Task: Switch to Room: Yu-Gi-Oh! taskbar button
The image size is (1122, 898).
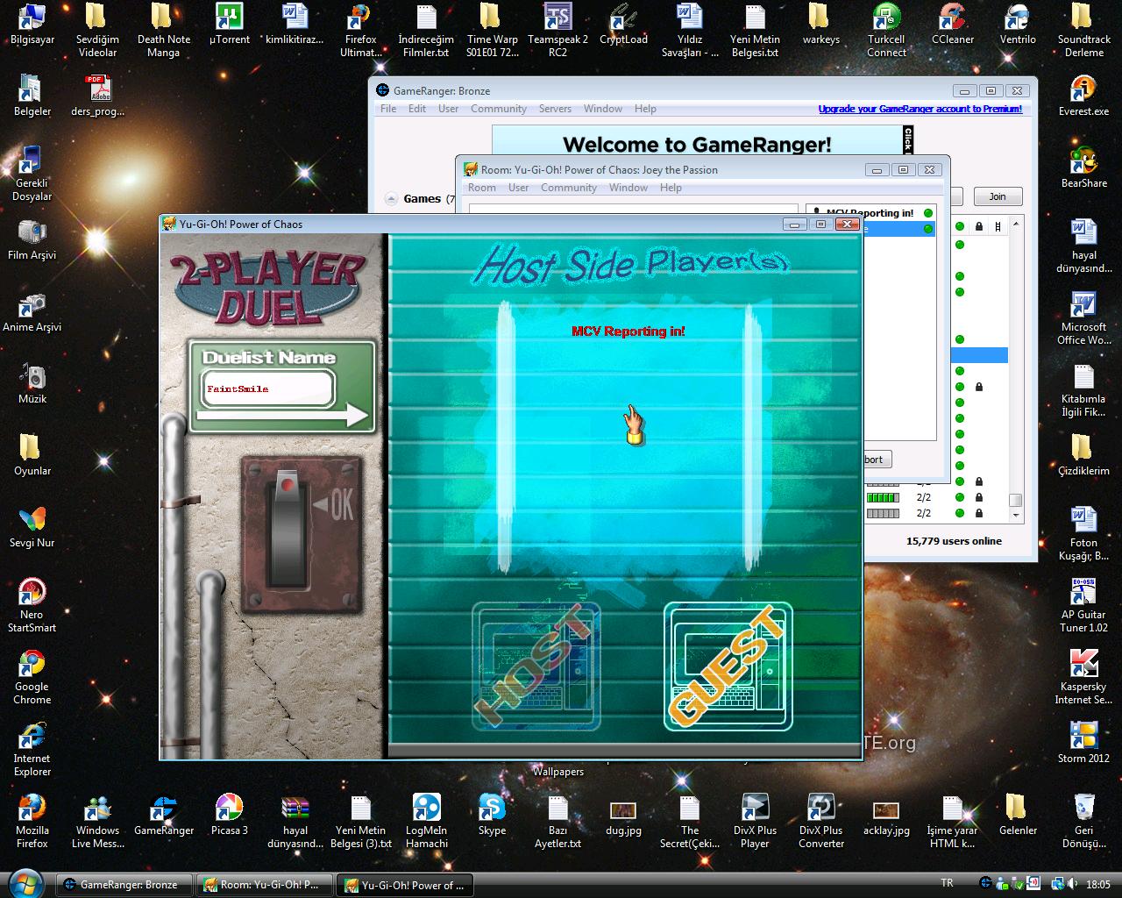Action: click(x=265, y=885)
